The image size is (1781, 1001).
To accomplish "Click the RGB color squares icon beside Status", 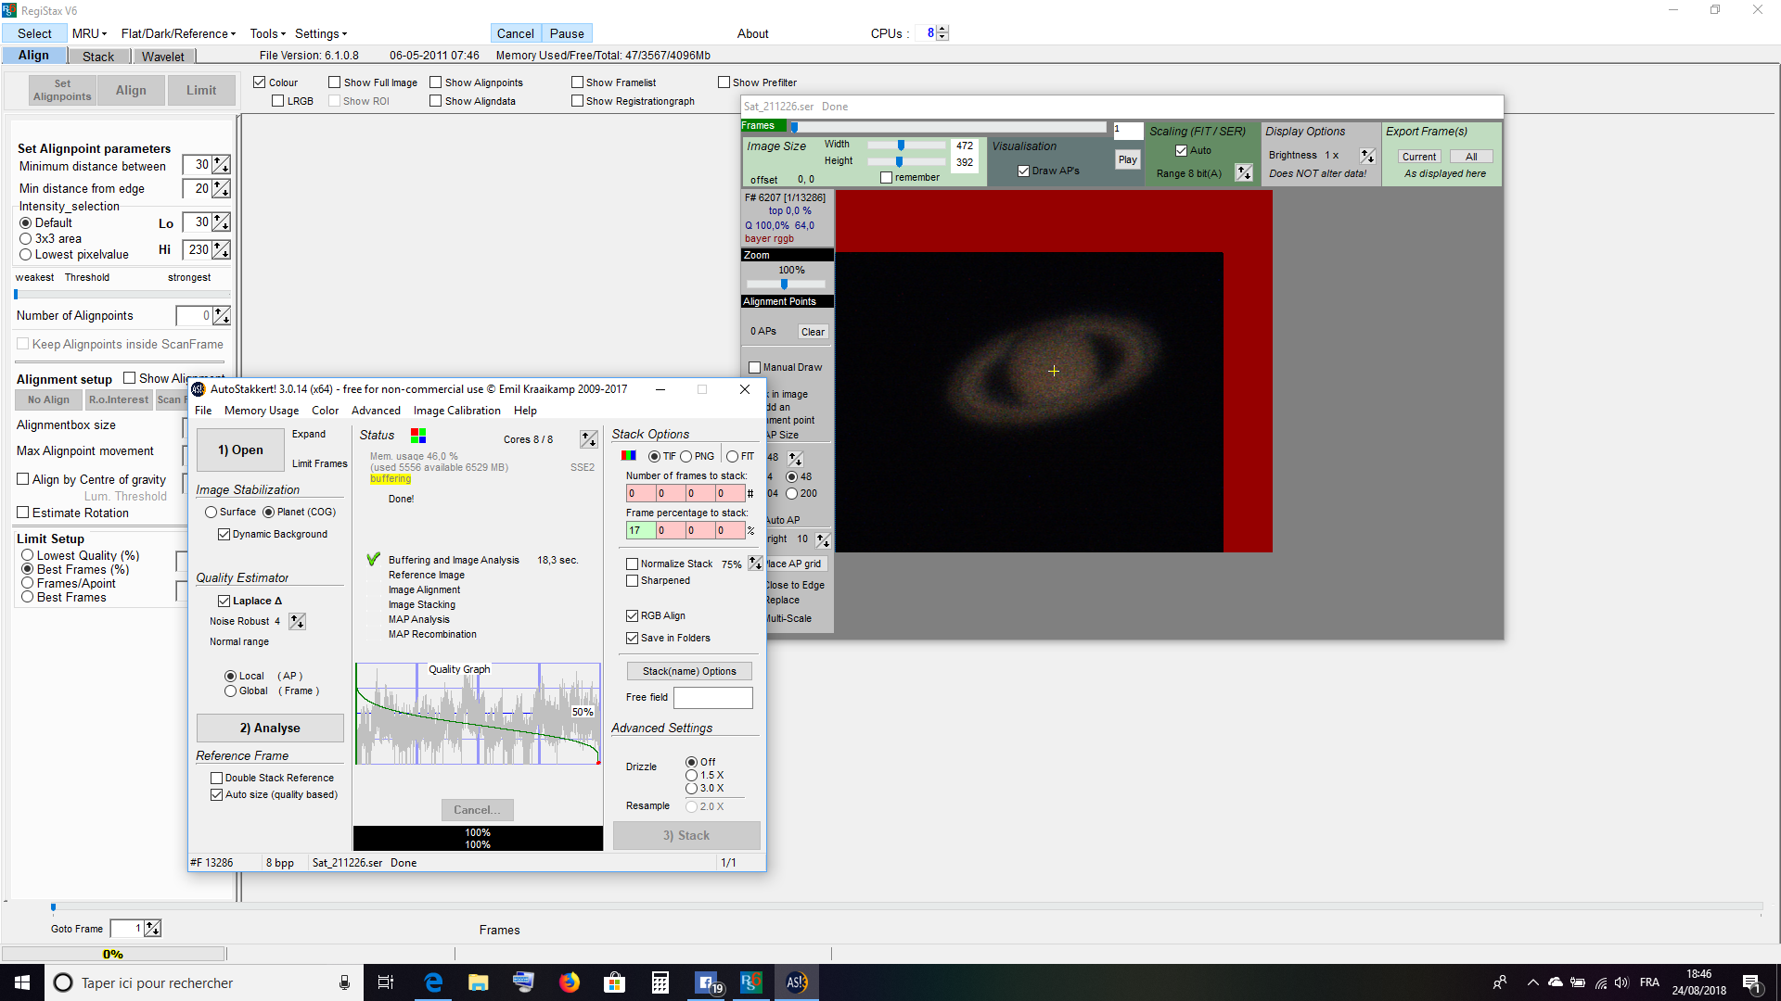I will 418,435.
